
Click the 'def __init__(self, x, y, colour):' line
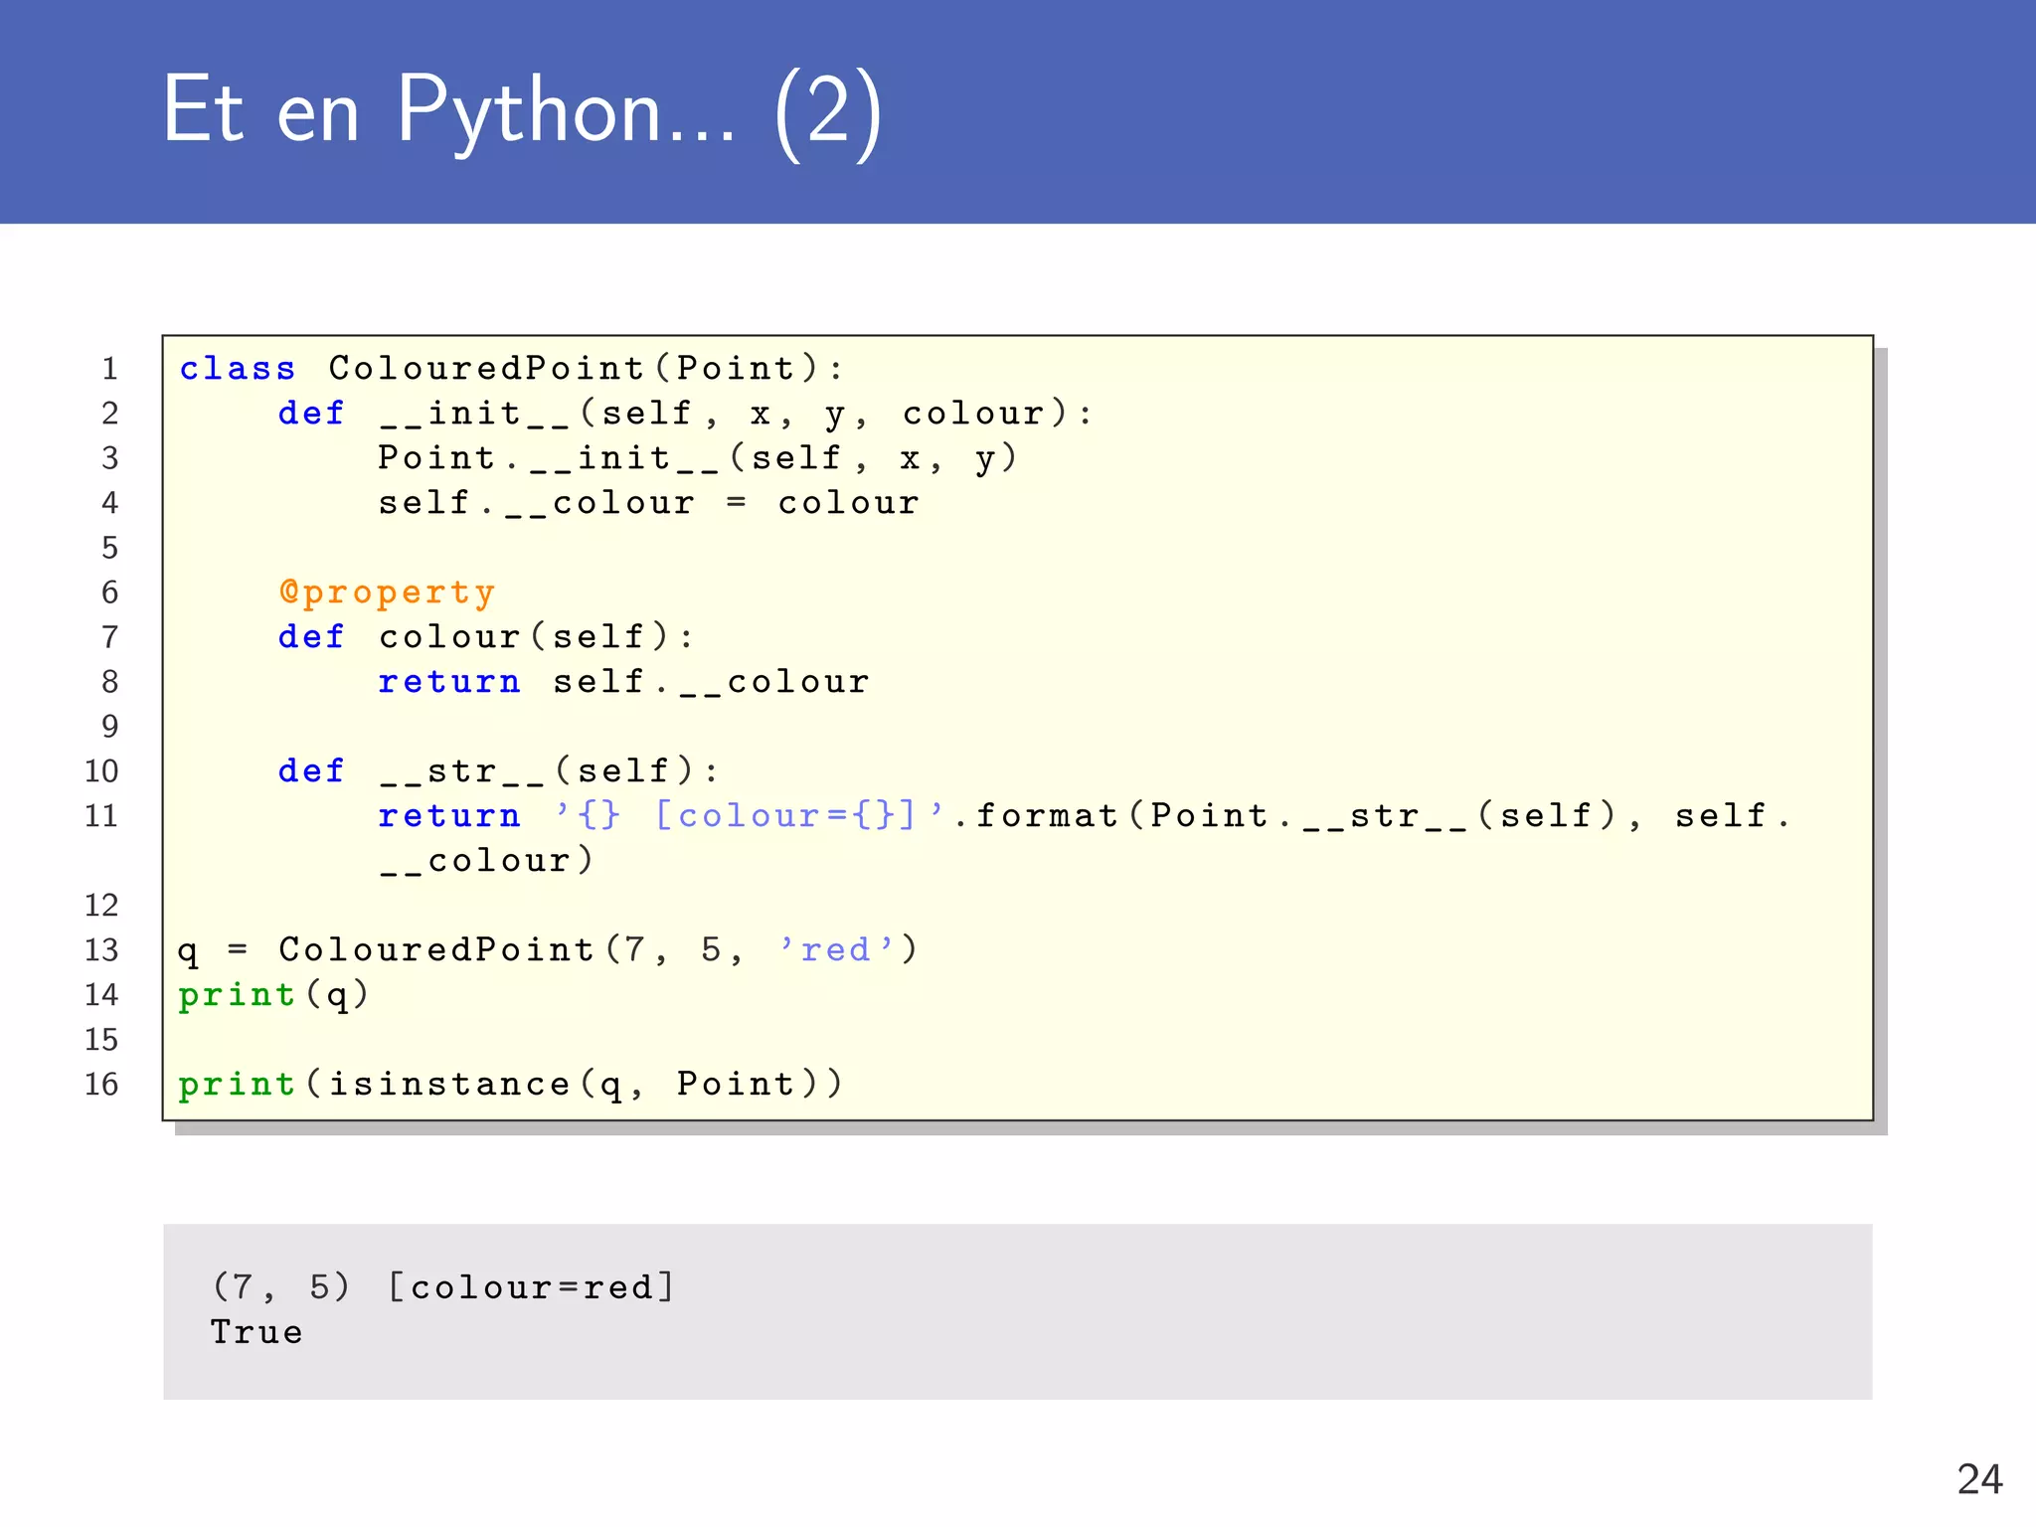pyautogui.click(x=685, y=414)
